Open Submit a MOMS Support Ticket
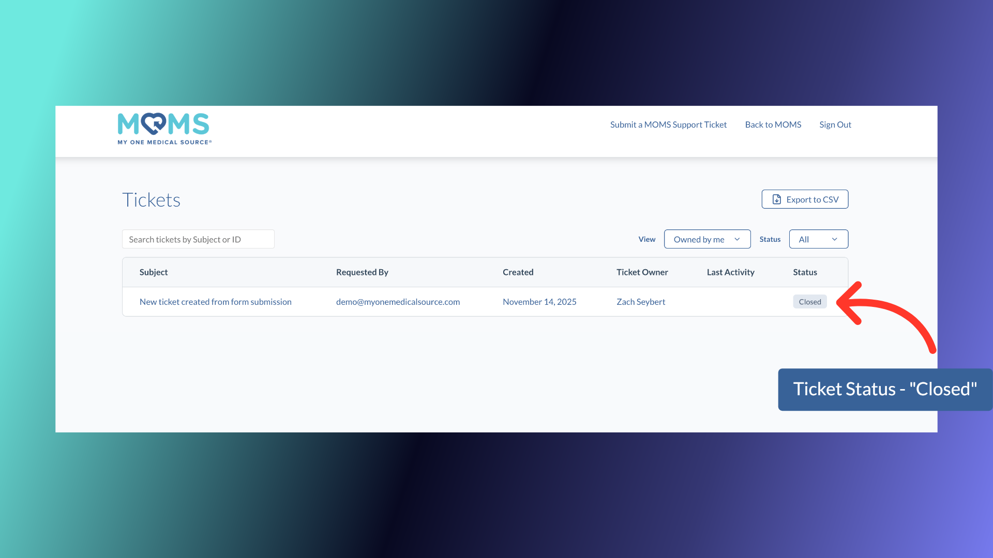Image resolution: width=993 pixels, height=558 pixels. tap(668, 125)
